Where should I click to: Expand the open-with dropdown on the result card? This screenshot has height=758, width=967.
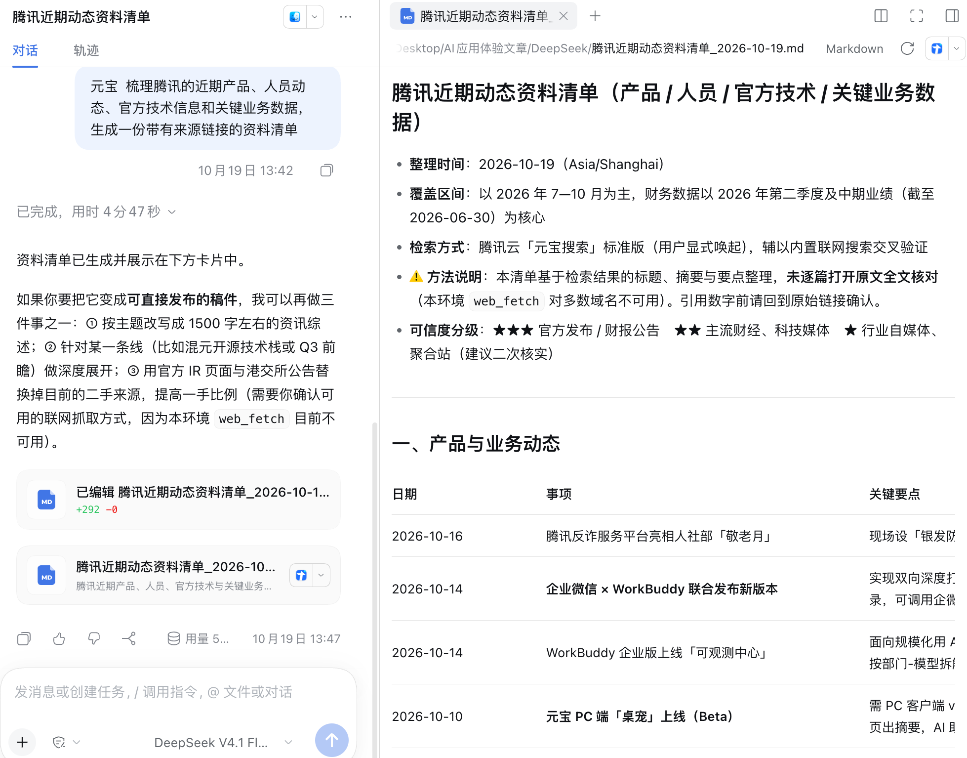pos(321,575)
